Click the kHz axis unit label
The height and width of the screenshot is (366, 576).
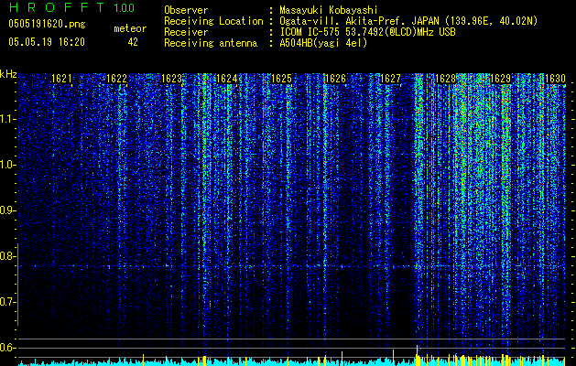coord(8,74)
